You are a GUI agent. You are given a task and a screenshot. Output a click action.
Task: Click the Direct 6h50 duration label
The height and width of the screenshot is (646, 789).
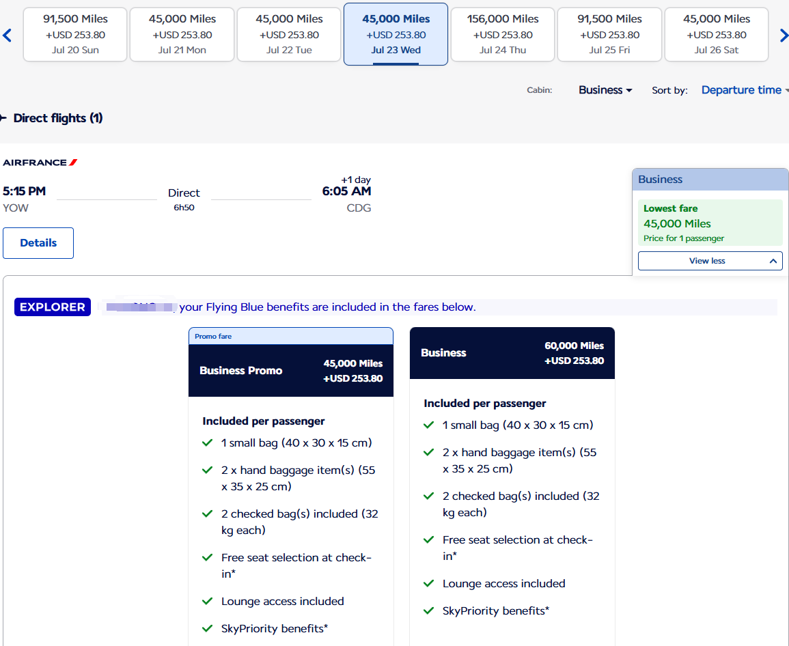184,199
